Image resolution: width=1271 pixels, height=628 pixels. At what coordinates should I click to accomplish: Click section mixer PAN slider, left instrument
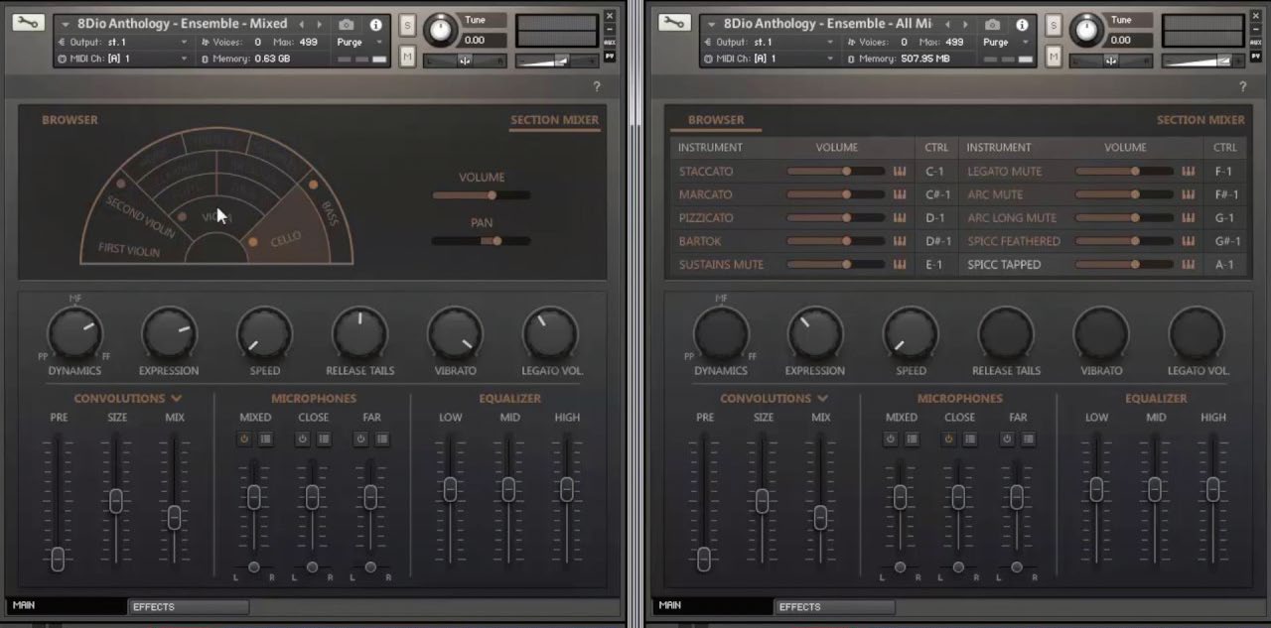[482, 240]
